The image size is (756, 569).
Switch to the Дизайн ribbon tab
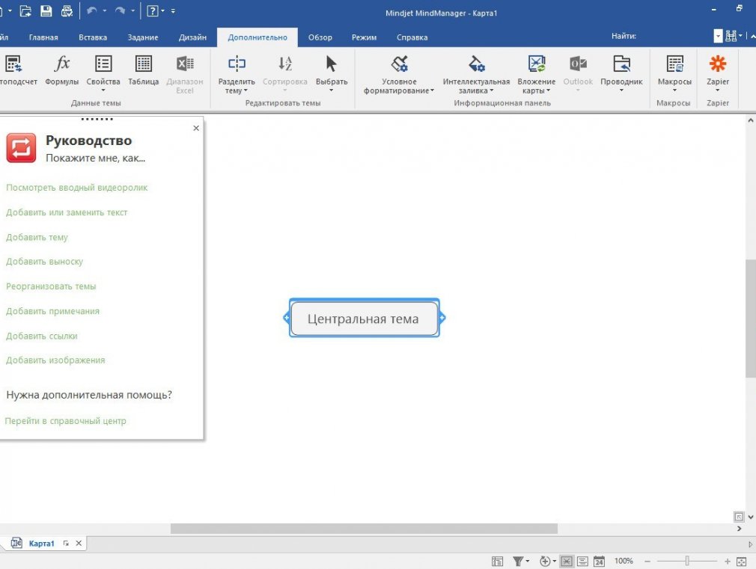(x=192, y=37)
